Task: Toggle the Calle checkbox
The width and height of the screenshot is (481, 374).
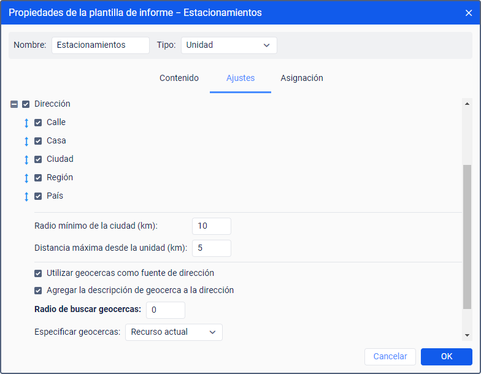Action: (38, 123)
